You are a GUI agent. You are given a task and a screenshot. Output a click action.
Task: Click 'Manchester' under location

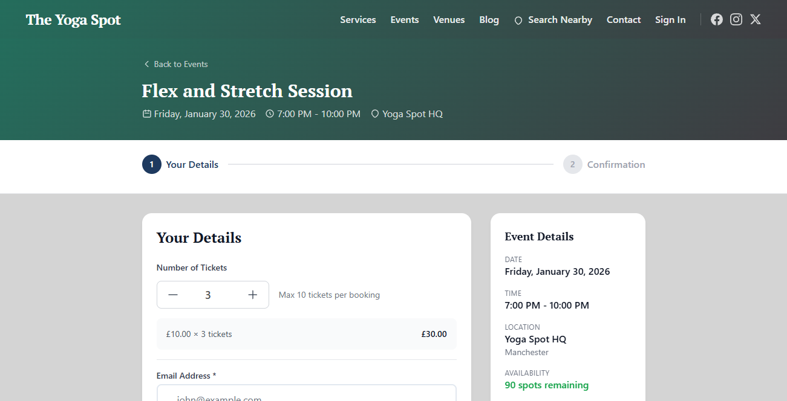click(x=527, y=352)
